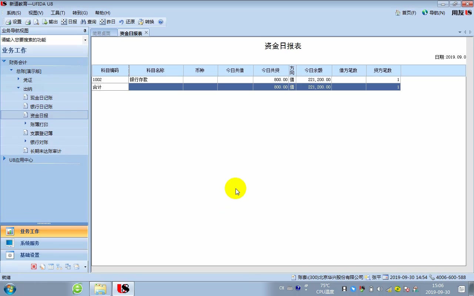Click the hierarchy tree icon in sidebar footer
Image resolution: width=474 pixels, height=296 pixels.
coord(59,266)
